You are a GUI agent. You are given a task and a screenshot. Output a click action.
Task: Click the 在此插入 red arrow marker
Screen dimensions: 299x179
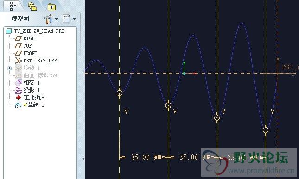[x=19, y=98]
